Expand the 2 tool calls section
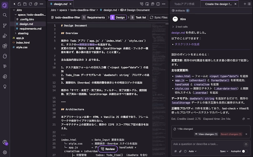The height and width of the screenshot is (157, 253). coord(180,27)
